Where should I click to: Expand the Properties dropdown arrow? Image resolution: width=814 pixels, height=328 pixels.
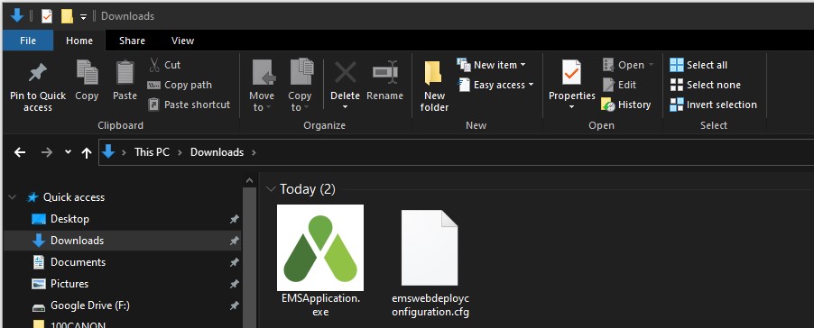(571, 107)
